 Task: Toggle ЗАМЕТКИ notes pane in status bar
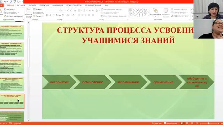(157, 123)
